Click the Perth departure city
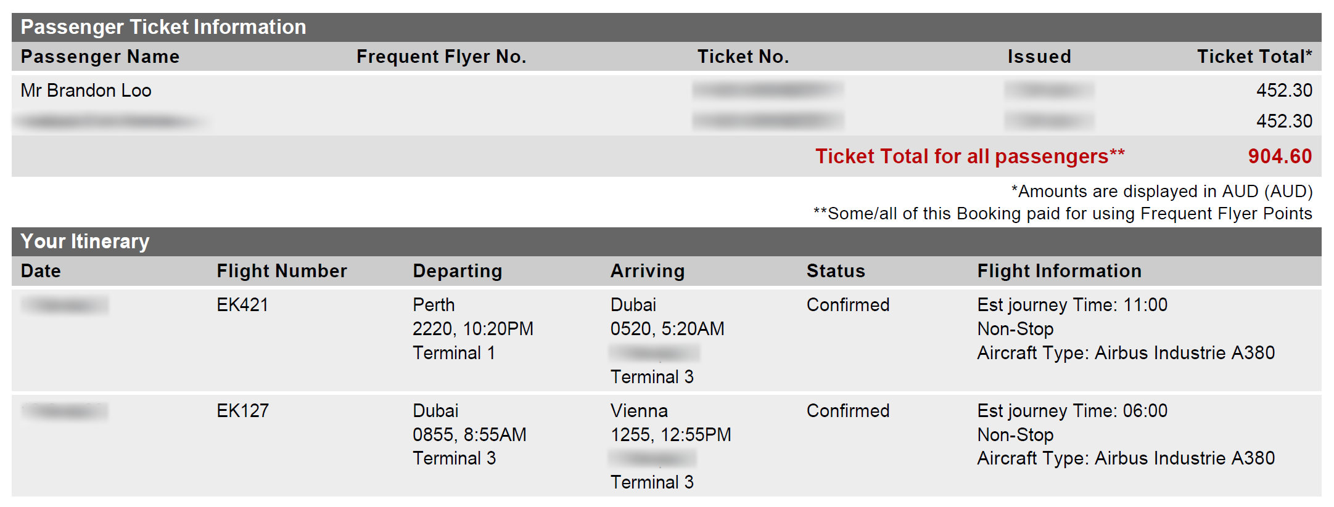Viewport: 1334px width, 507px height. click(434, 305)
